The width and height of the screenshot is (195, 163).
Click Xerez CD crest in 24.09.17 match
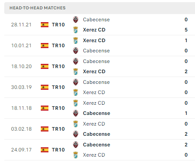click(76, 155)
